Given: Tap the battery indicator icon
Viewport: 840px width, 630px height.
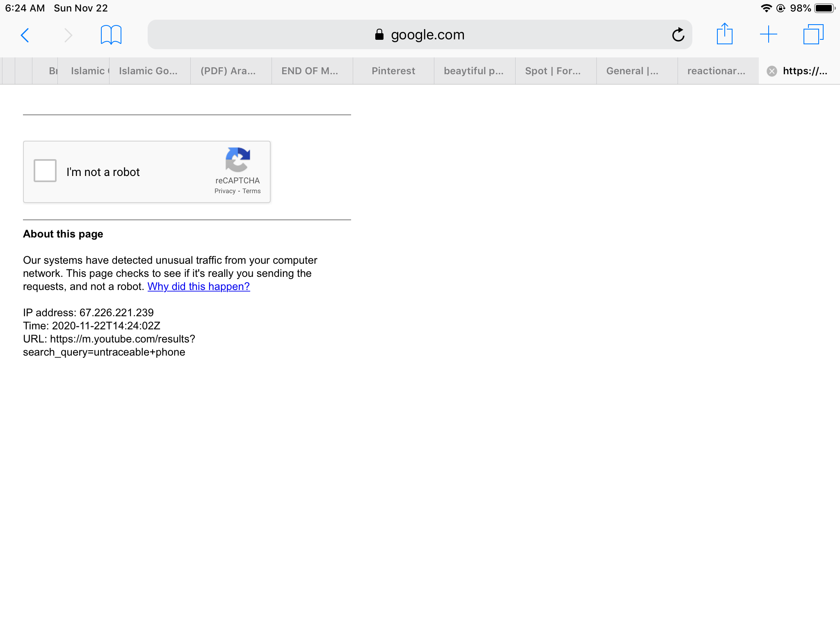Looking at the screenshot, I should tap(825, 8).
